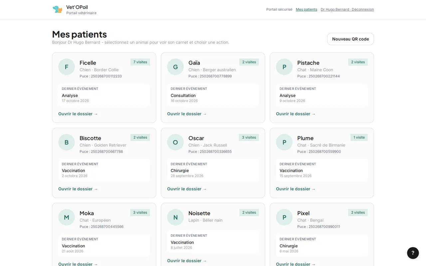The image size is (426, 266).
Task: Click Gaïa's G avatar circle
Action: (175, 67)
